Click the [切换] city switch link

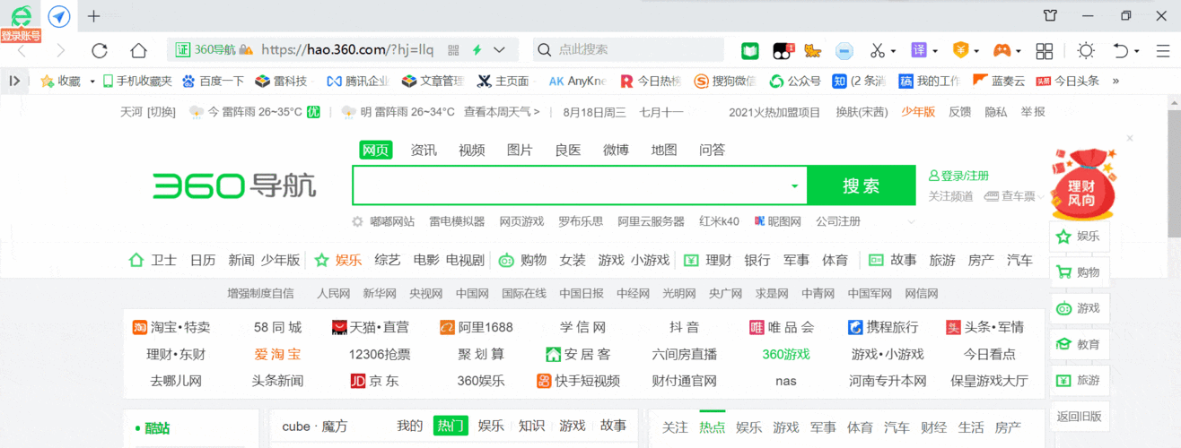point(162,112)
